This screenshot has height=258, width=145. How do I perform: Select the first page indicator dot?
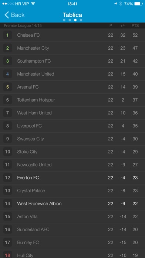point(64,20)
